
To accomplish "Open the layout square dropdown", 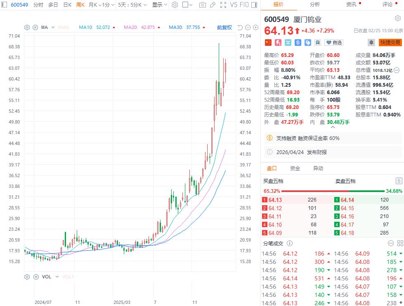I will tap(187, 5).
